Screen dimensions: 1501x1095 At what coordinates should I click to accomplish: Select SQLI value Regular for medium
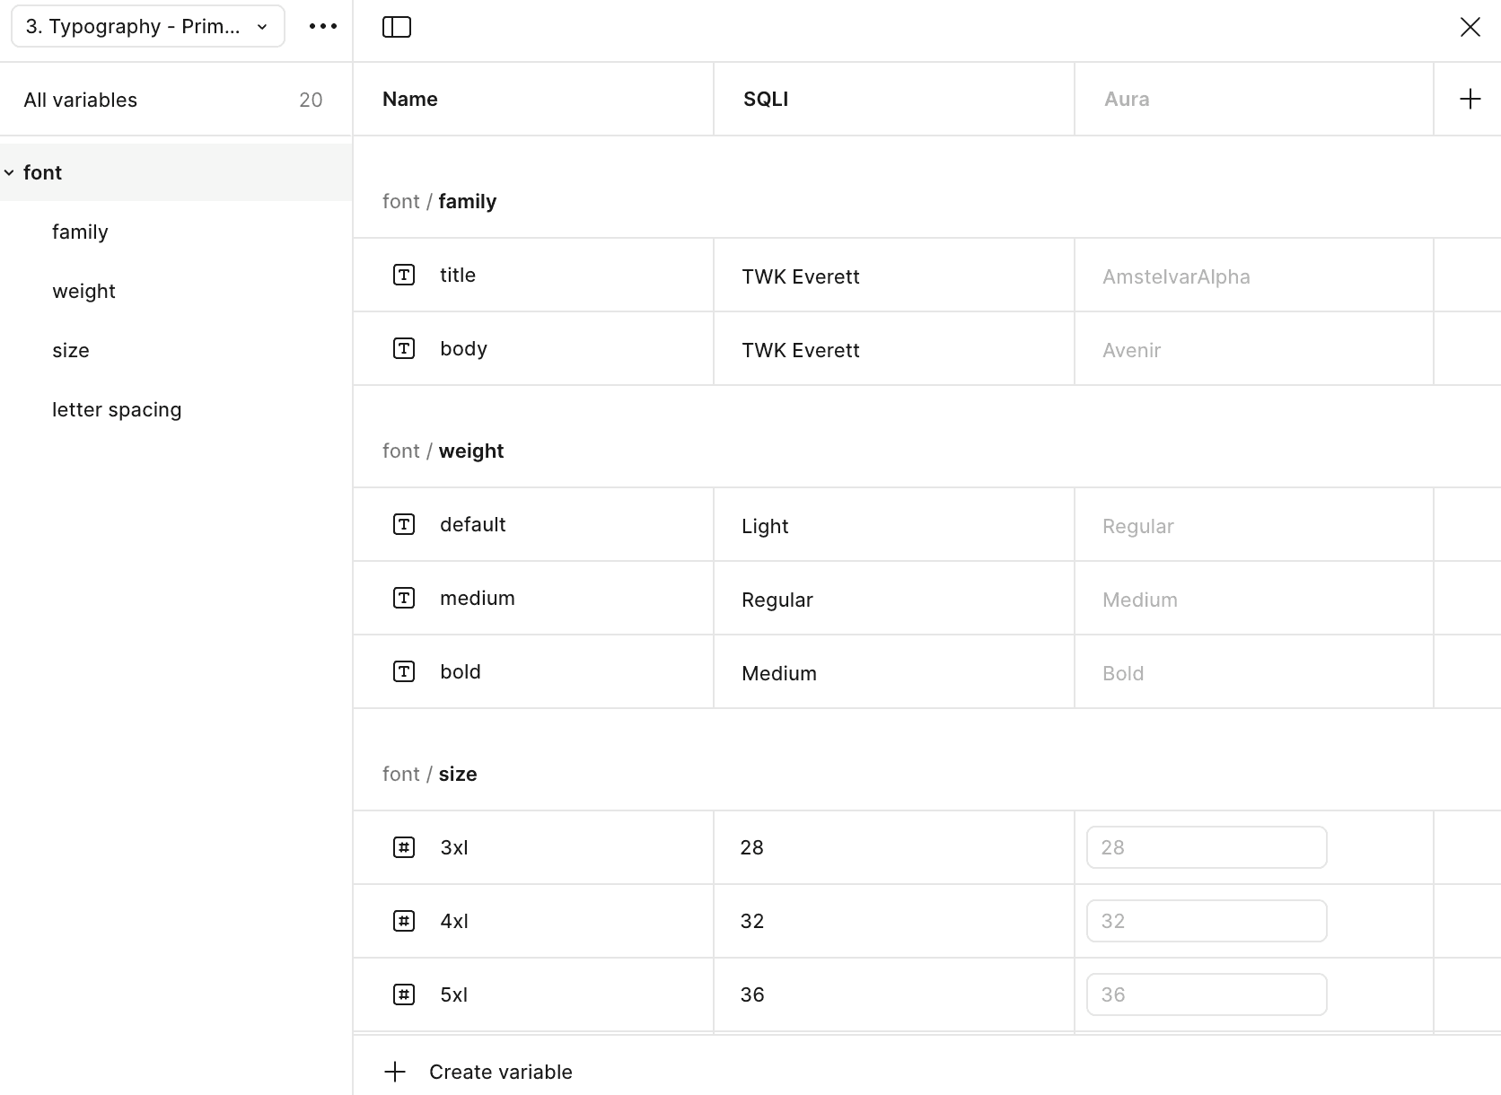[777, 600]
